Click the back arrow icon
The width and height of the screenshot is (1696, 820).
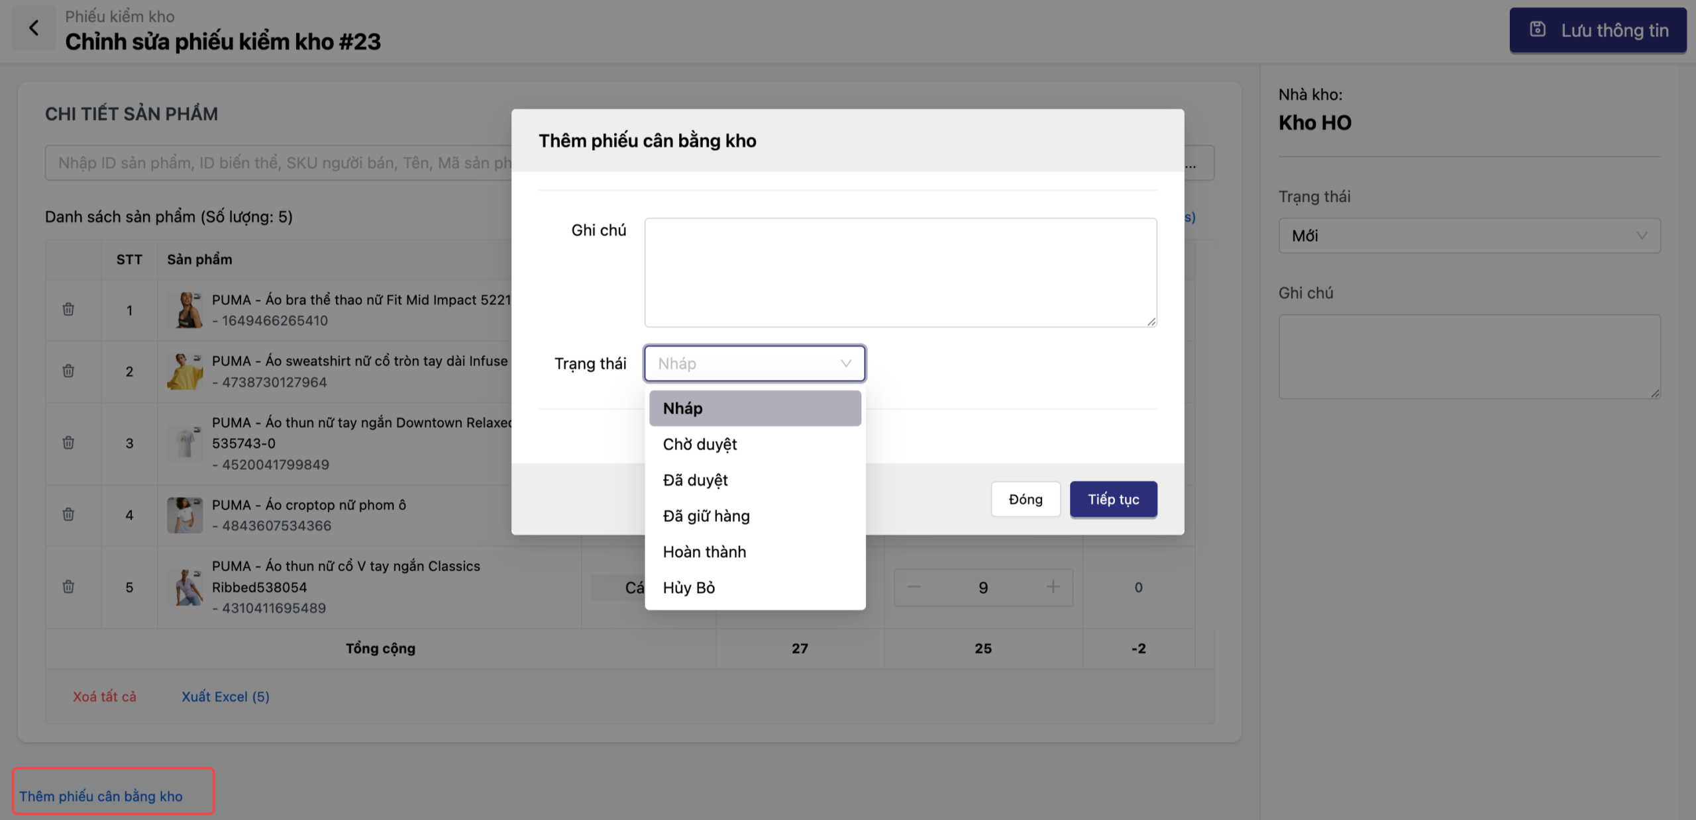(x=34, y=28)
